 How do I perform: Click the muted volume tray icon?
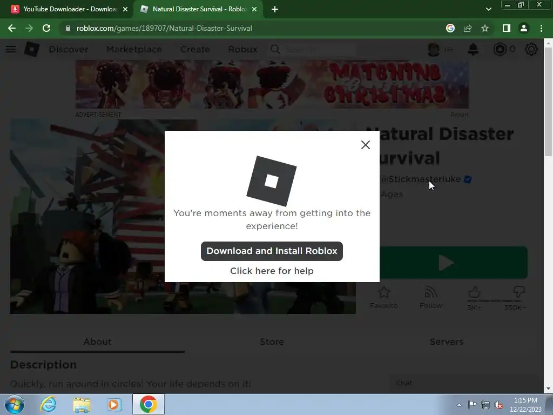point(498,405)
